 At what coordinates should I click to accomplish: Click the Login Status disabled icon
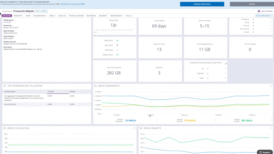pyautogui.click(x=117, y=45)
